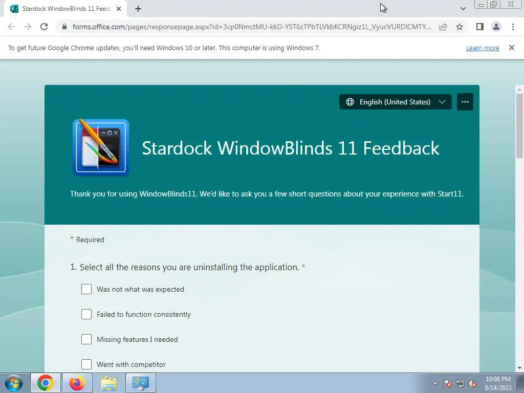The width and height of the screenshot is (524, 393).
Task: Click the globe language icon
Action: point(350,102)
